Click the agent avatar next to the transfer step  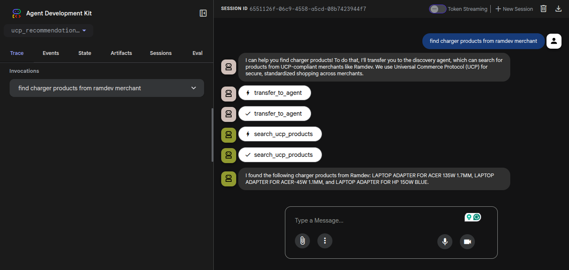click(228, 94)
